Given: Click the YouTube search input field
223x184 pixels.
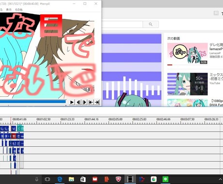Looking at the screenshot, I should [x=122, y=24].
